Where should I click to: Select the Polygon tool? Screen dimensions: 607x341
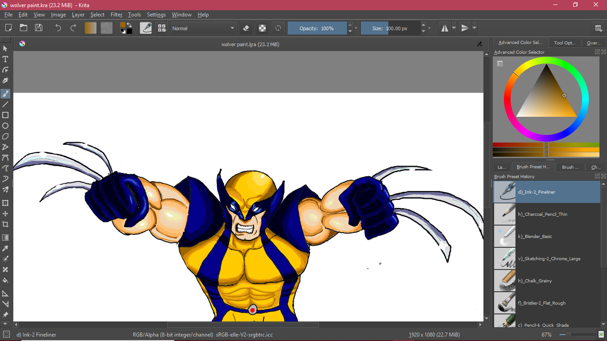(5, 136)
